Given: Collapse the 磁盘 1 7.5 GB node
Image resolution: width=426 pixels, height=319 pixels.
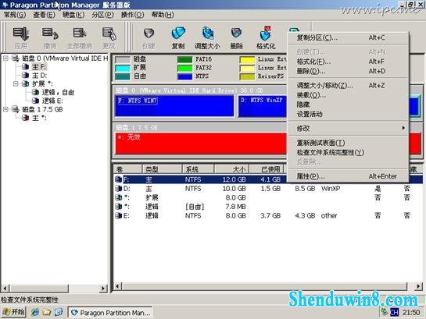Looking at the screenshot, I should [5, 109].
